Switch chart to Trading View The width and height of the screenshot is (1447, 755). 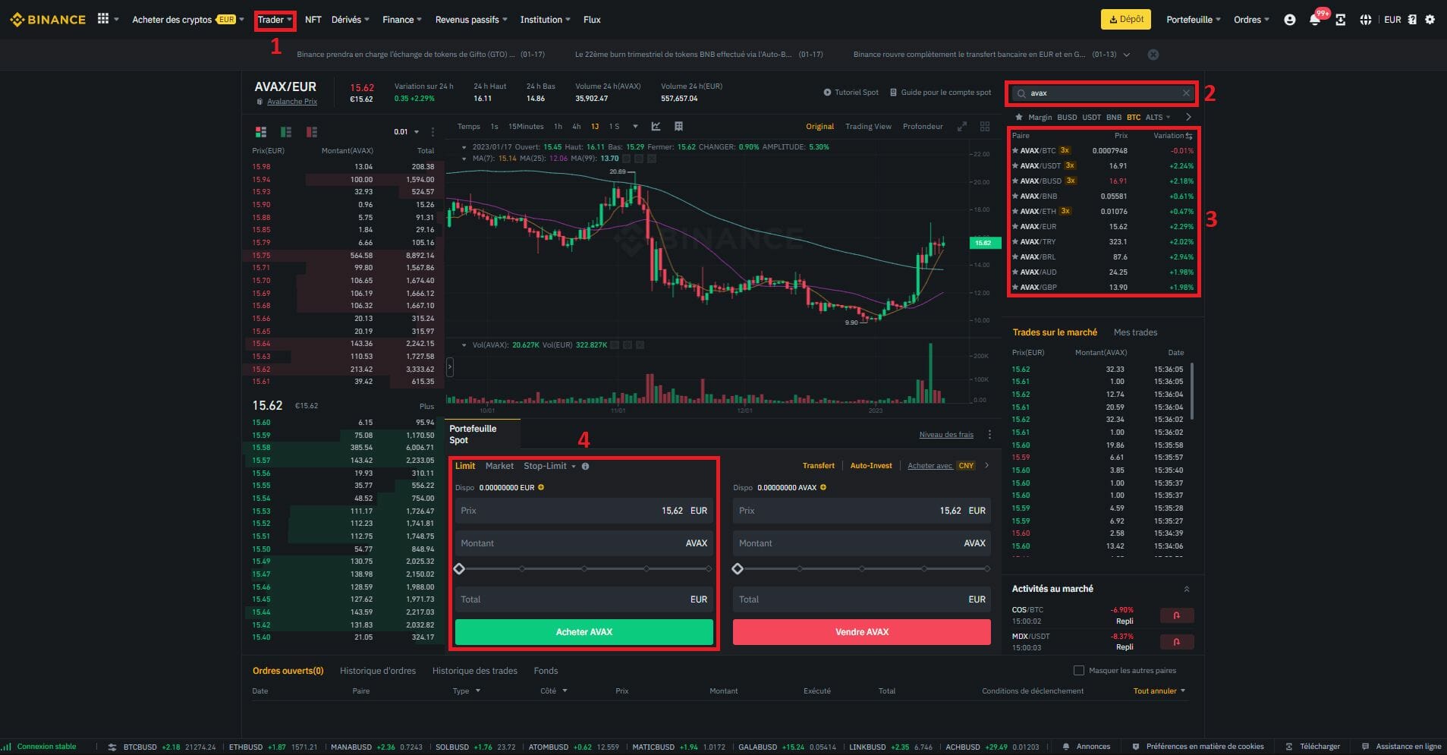coord(868,127)
